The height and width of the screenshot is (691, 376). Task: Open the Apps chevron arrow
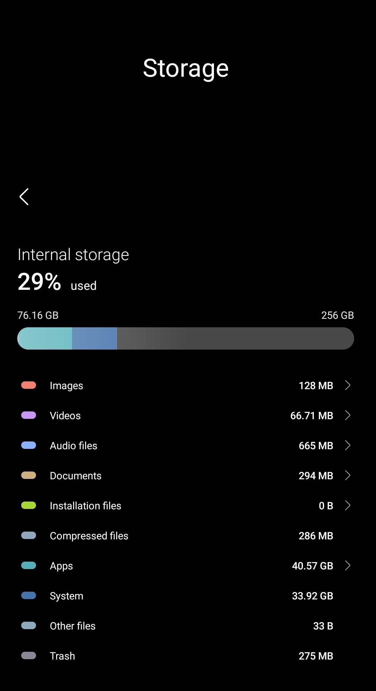tap(347, 566)
